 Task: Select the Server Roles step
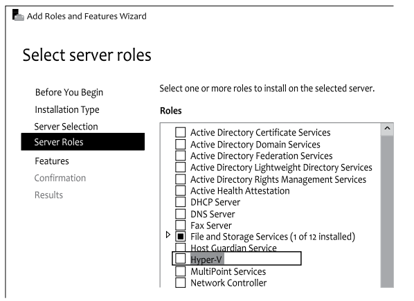coord(83,142)
